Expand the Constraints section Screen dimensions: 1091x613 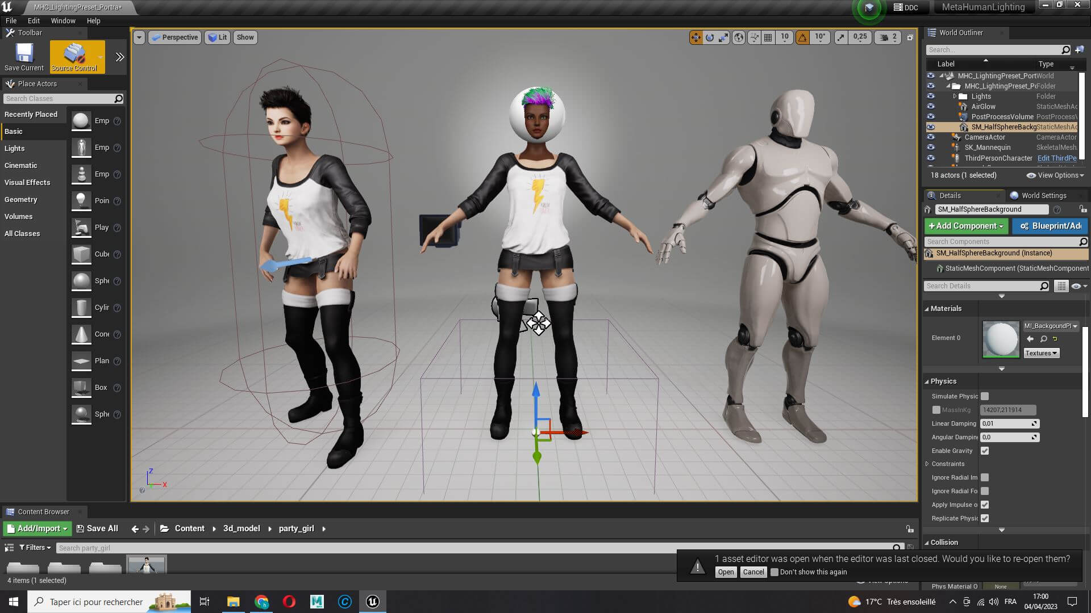click(x=927, y=464)
